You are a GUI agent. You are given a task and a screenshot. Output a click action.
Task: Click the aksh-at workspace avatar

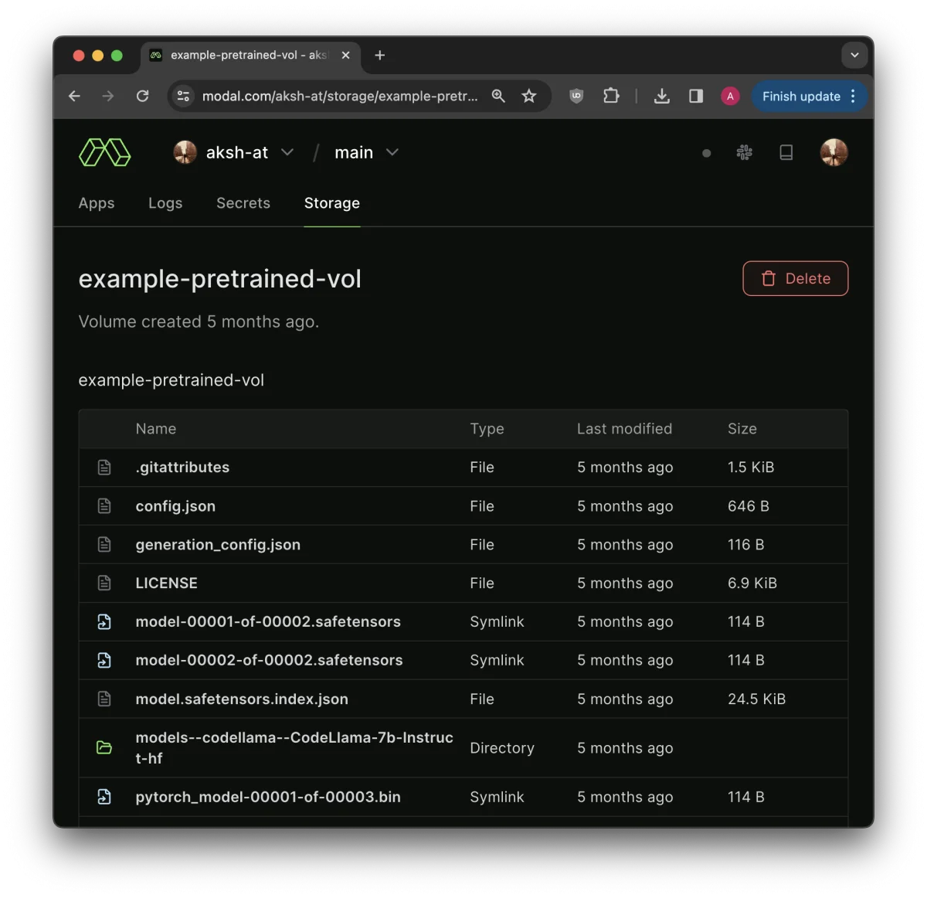pos(185,152)
